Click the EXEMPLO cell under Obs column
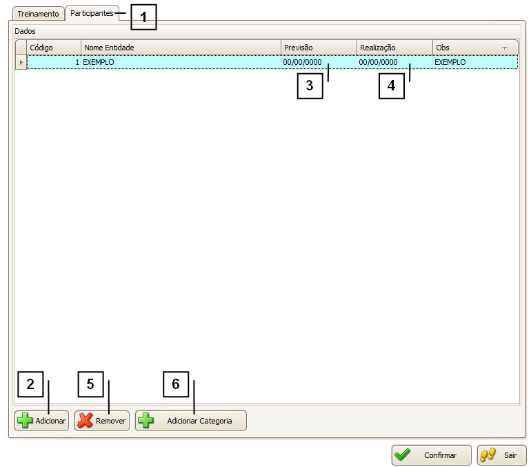The width and height of the screenshot is (531, 467). (450, 62)
